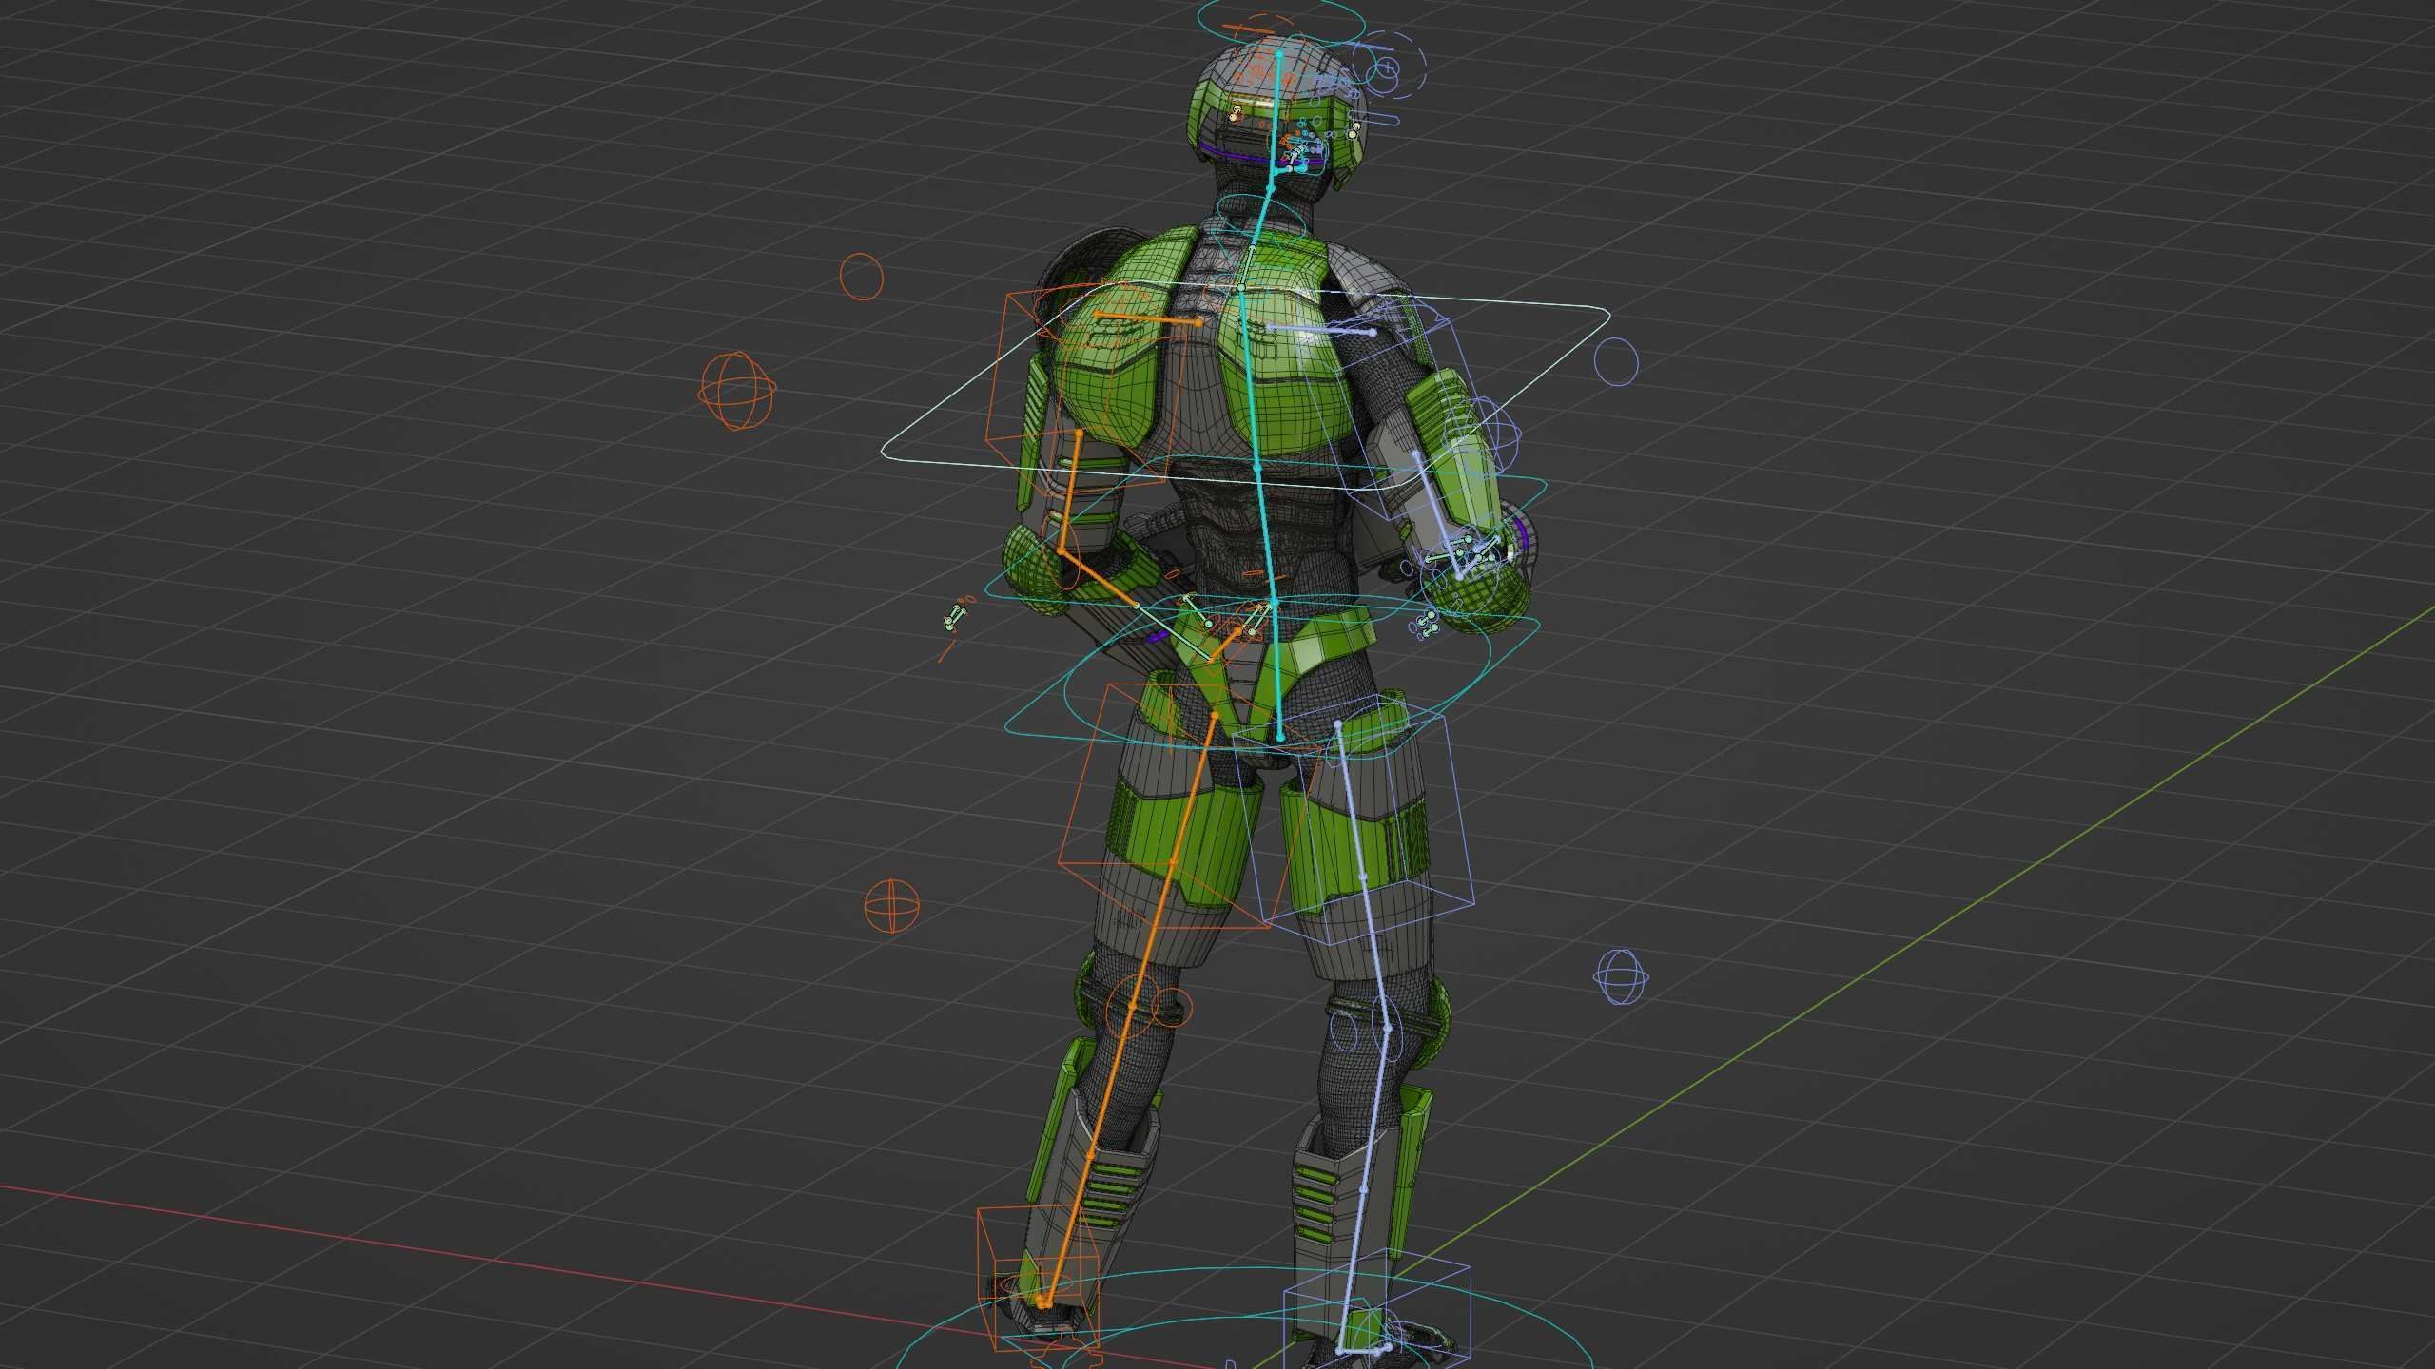Select the orange wireframe sphere elbow pole control
The height and width of the screenshot is (1369, 2435).
tap(738, 391)
